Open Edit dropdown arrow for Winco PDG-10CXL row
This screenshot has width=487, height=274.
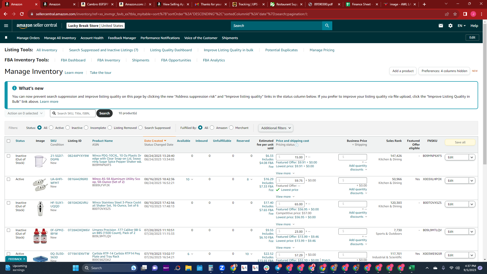coord(472,157)
